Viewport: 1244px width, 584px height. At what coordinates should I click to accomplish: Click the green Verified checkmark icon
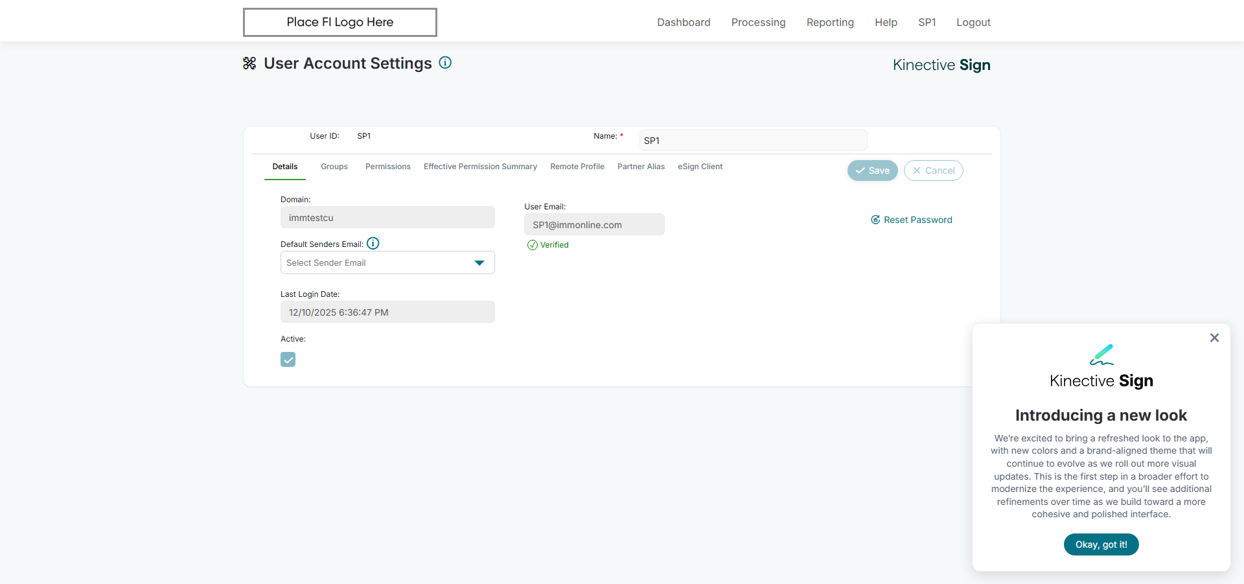pos(533,245)
